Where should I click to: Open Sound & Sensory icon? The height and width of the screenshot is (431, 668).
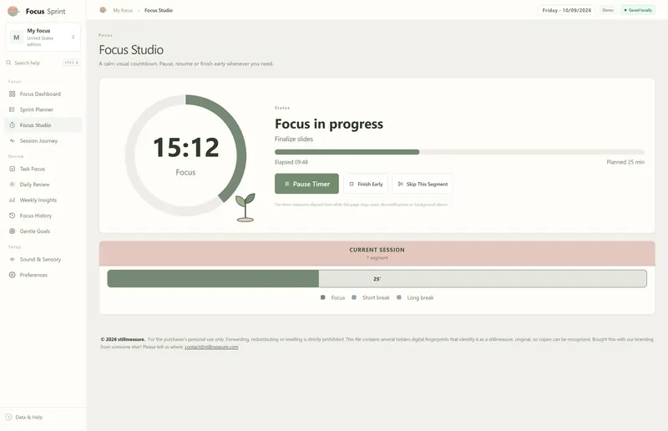coord(12,259)
